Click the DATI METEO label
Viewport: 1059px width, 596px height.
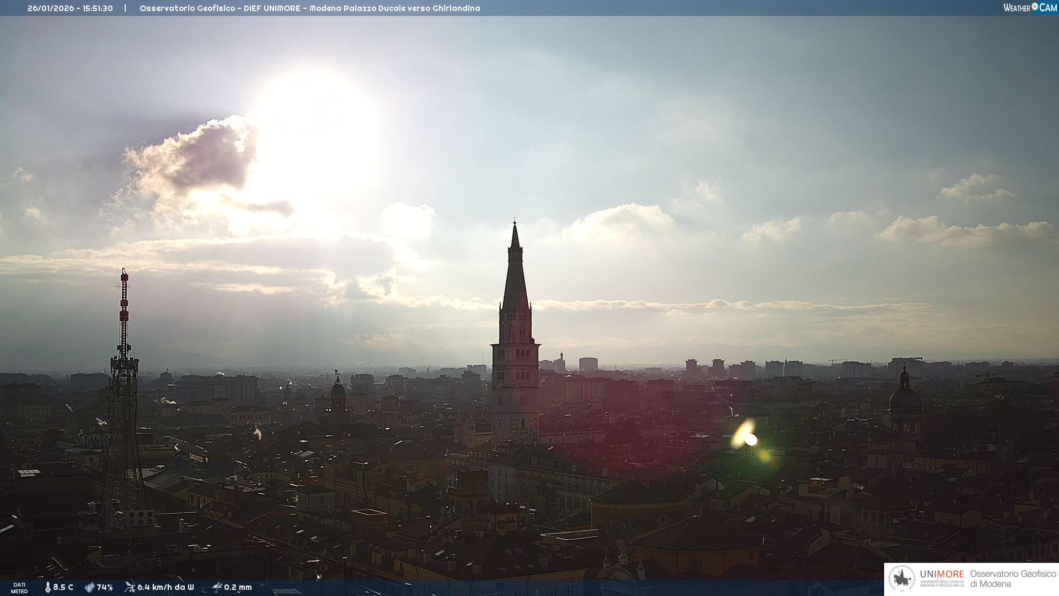[x=19, y=588]
